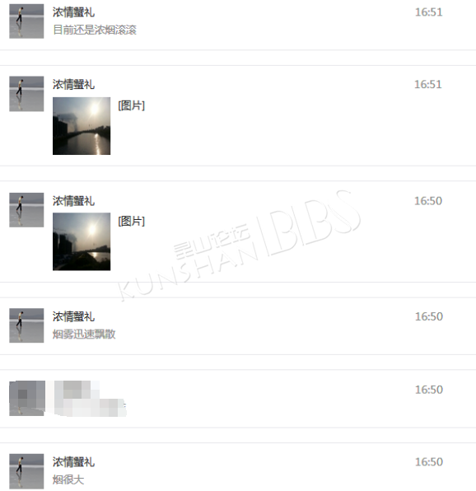
Task: Click 16:50 timestamp of the blurred message
Action: [x=429, y=390]
